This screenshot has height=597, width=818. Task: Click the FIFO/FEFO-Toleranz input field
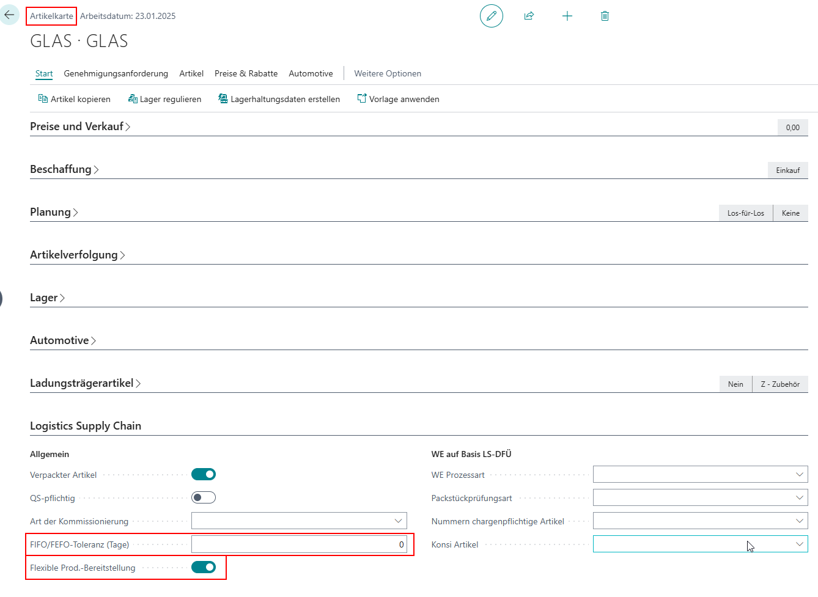click(298, 544)
